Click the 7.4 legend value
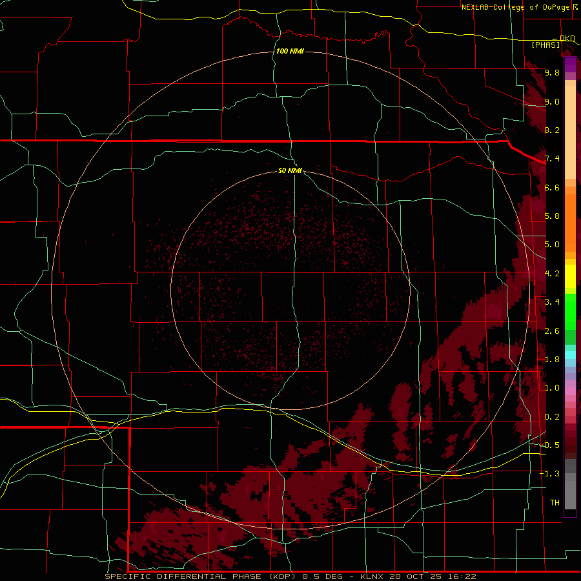The height and width of the screenshot is (581, 581). coord(552,159)
